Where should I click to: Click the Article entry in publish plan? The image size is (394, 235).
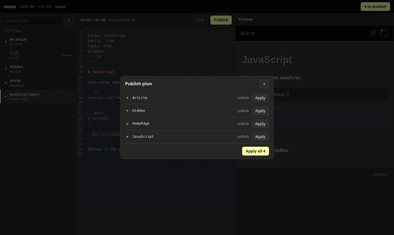tap(140, 98)
